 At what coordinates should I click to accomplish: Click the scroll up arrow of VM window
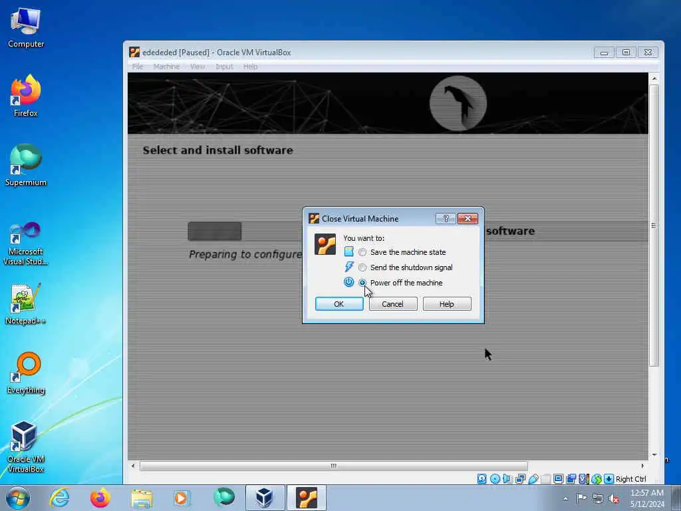654,79
